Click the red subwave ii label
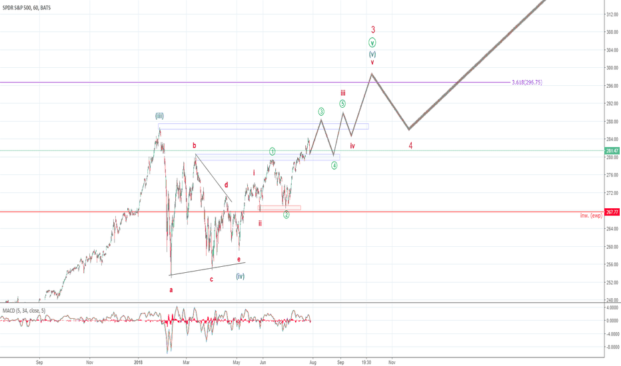Screen dimensions: 621x366 (x=261, y=224)
